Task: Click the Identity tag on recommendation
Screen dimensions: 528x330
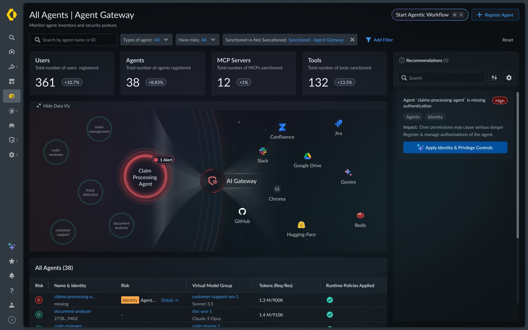Action: [435, 117]
